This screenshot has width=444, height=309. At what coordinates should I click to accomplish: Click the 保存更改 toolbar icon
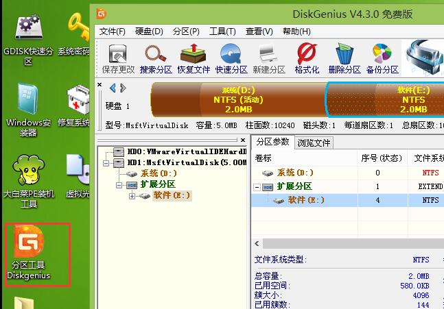118,59
